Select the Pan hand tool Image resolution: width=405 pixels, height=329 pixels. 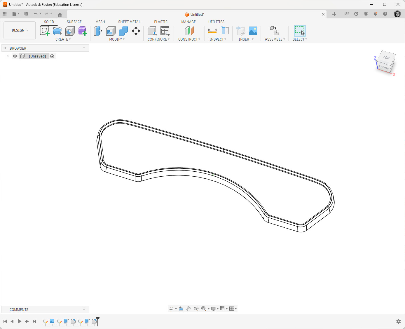pos(188,309)
